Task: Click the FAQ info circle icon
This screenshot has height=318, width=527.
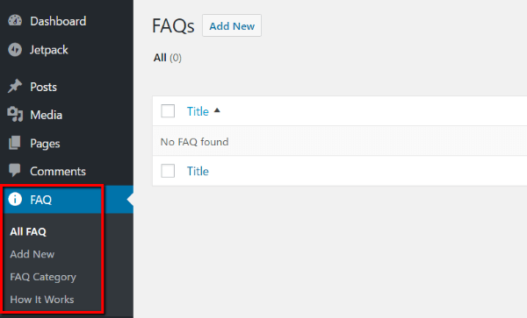Action: coord(15,199)
